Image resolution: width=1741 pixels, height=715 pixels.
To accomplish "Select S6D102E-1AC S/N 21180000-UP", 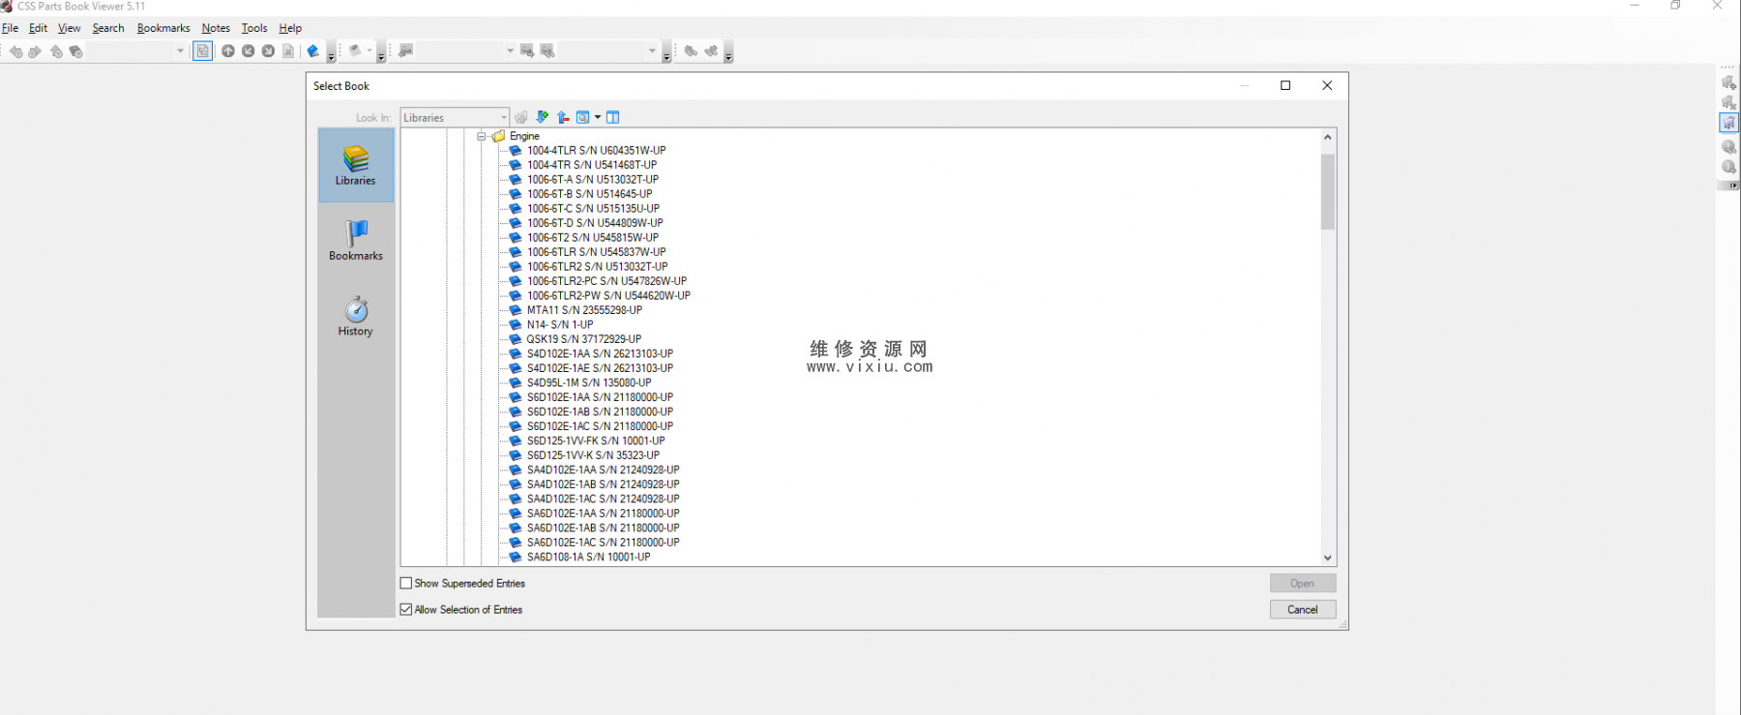I will pyautogui.click(x=600, y=426).
